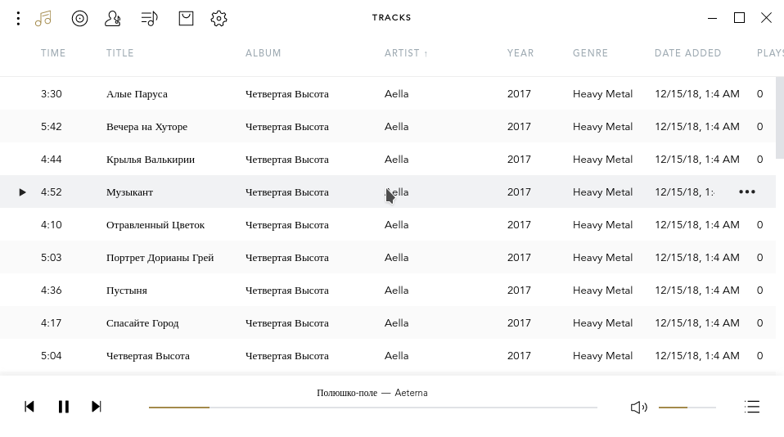This screenshot has width=784, height=437.
Task: Click the 5:03 duration cell
Action: coord(52,258)
